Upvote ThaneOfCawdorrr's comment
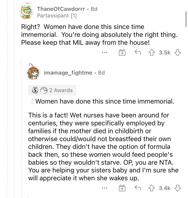Image resolution: width=188 pixels, height=198 pixels. (x=152, y=53)
